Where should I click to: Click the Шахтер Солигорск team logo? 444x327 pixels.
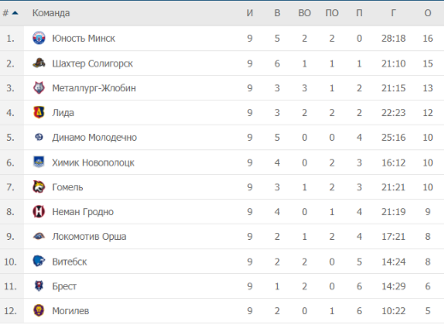click(38, 63)
